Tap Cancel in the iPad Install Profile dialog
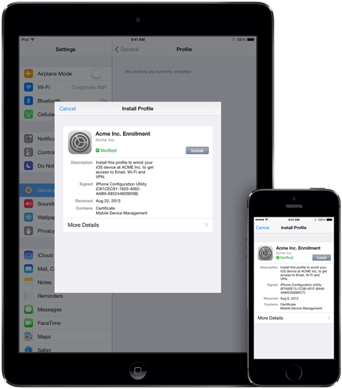 (68, 108)
